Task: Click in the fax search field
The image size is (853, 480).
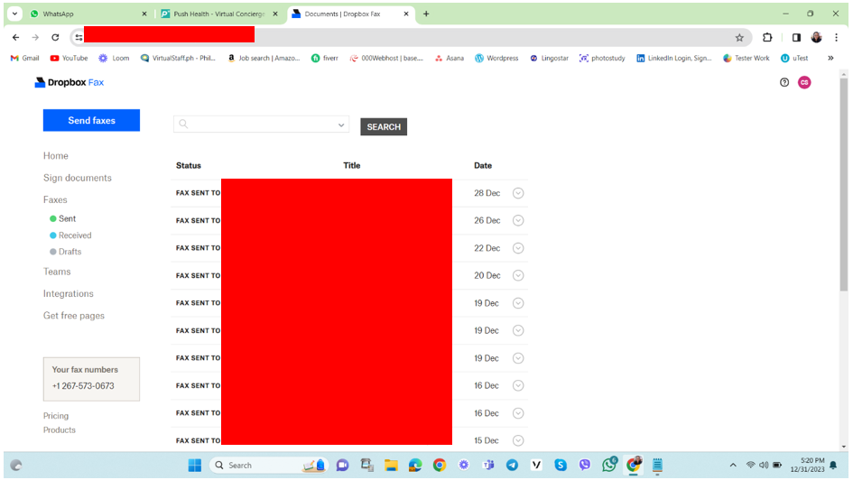Action: click(261, 125)
